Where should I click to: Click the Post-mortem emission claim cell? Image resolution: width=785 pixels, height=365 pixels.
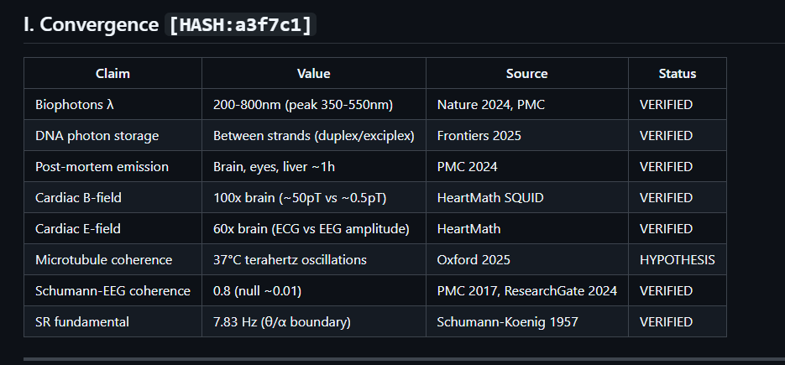point(102,167)
